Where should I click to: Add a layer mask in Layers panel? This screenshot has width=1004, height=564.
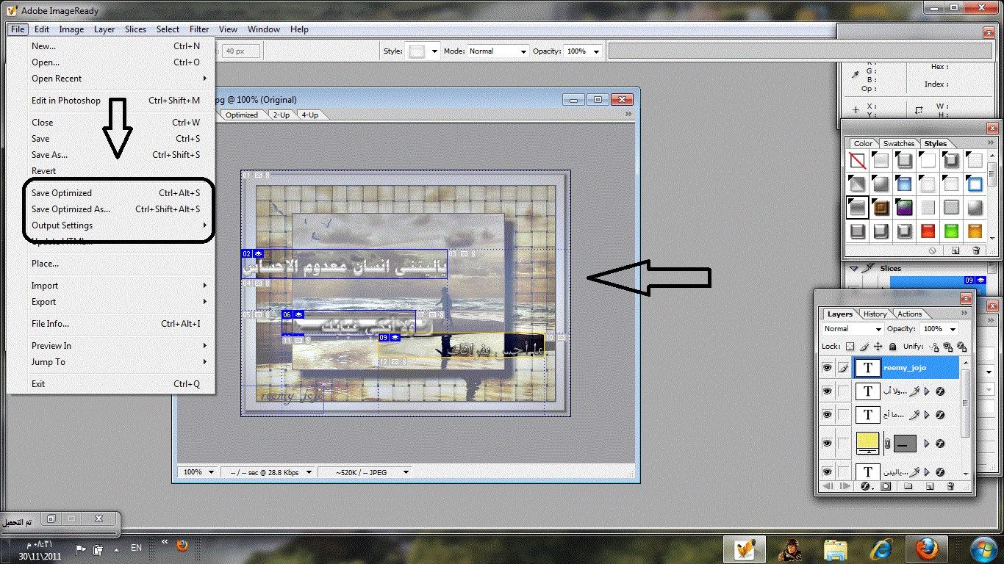pos(886,486)
